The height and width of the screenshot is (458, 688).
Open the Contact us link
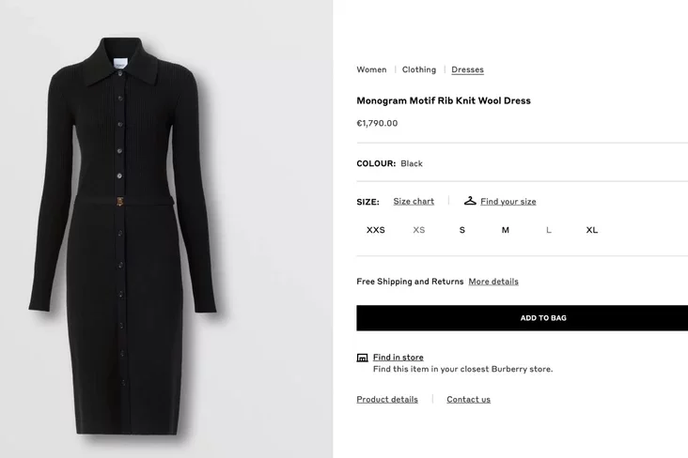point(468,400)
